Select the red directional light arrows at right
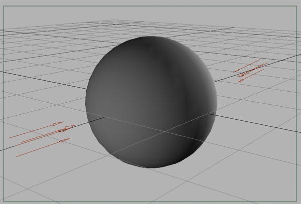 250,71
